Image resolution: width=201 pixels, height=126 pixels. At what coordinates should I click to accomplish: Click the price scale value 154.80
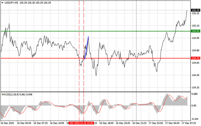click(196, 51)
